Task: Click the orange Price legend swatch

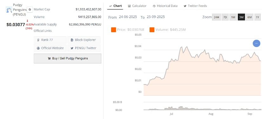Action: (x=113, y=30)
